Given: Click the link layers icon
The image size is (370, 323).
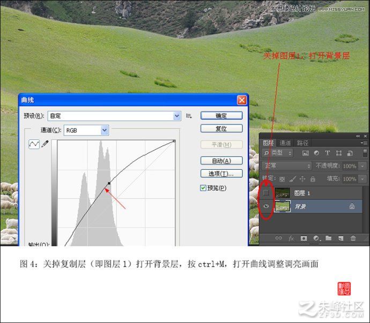Looking at the screenshot, I should [x=279, y=238].
